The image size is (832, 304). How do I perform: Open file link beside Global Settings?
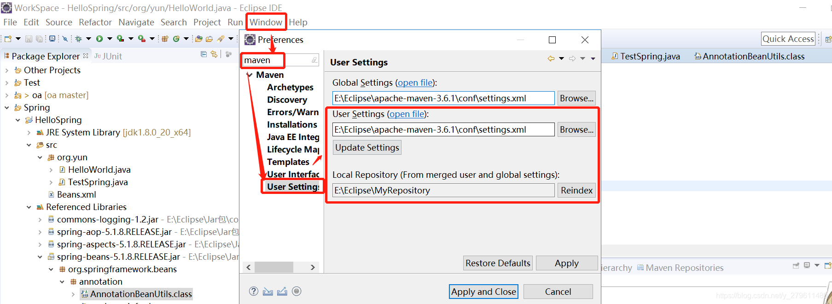[x=415, y=82]
